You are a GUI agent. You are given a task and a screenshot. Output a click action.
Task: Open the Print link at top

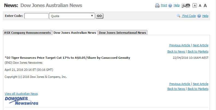(164, 5)
